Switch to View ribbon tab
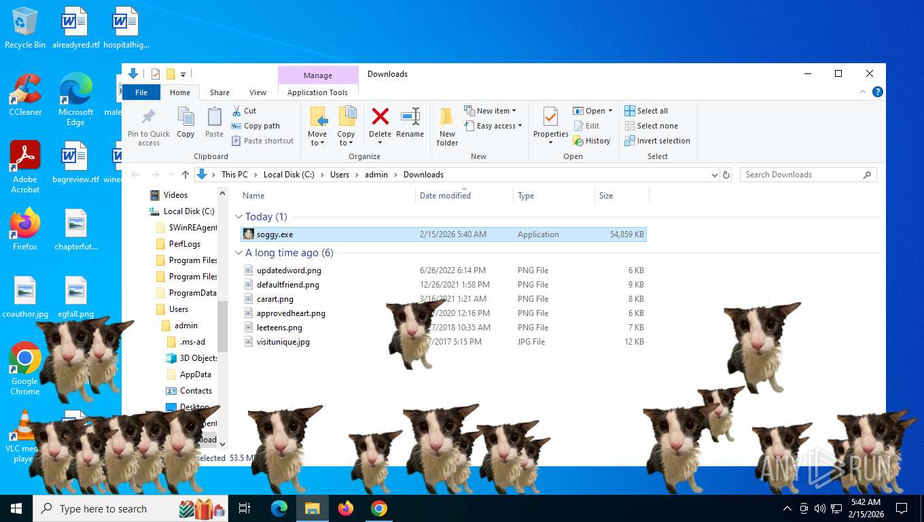The height and width of the screenshot is (522, 924). coord(257,92)
